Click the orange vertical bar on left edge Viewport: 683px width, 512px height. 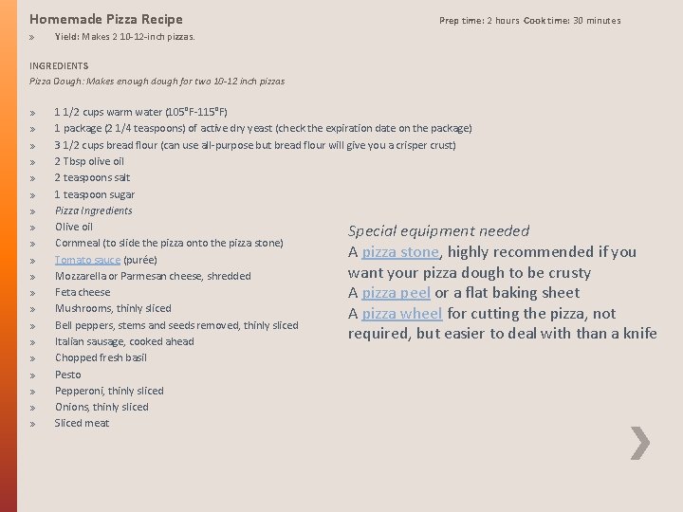9,256
